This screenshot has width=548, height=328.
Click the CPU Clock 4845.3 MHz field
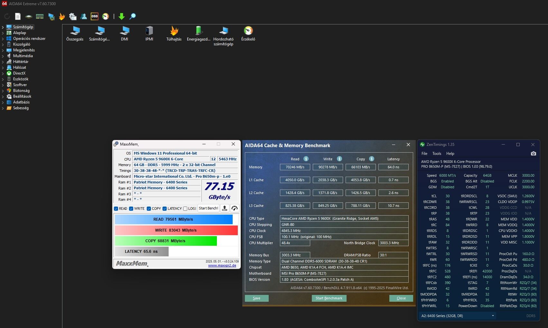pyautogui.click(x=344, y=231)
